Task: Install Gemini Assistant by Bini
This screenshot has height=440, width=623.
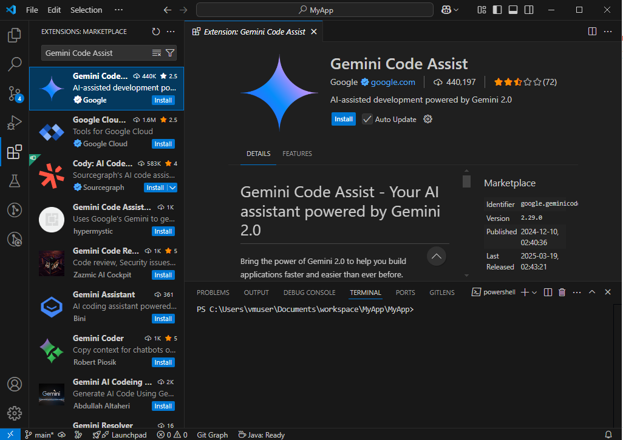Action: (x=163, y=319)
